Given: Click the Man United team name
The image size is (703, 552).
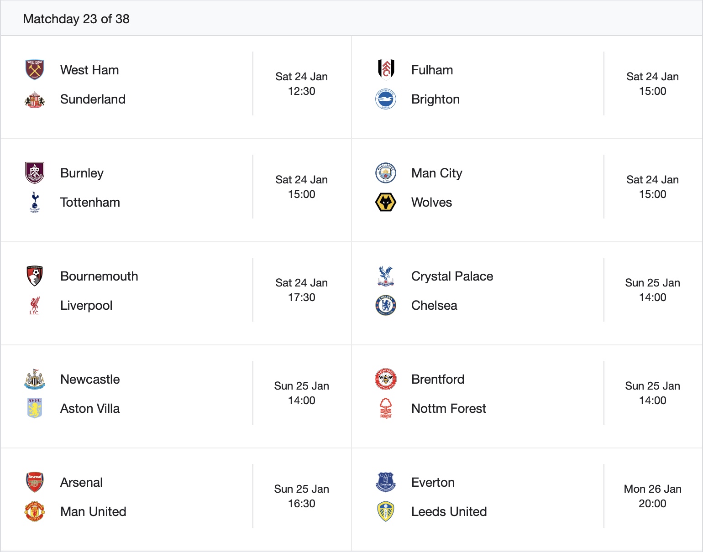Looking at the screenshot, I should (x=93, y=511).
